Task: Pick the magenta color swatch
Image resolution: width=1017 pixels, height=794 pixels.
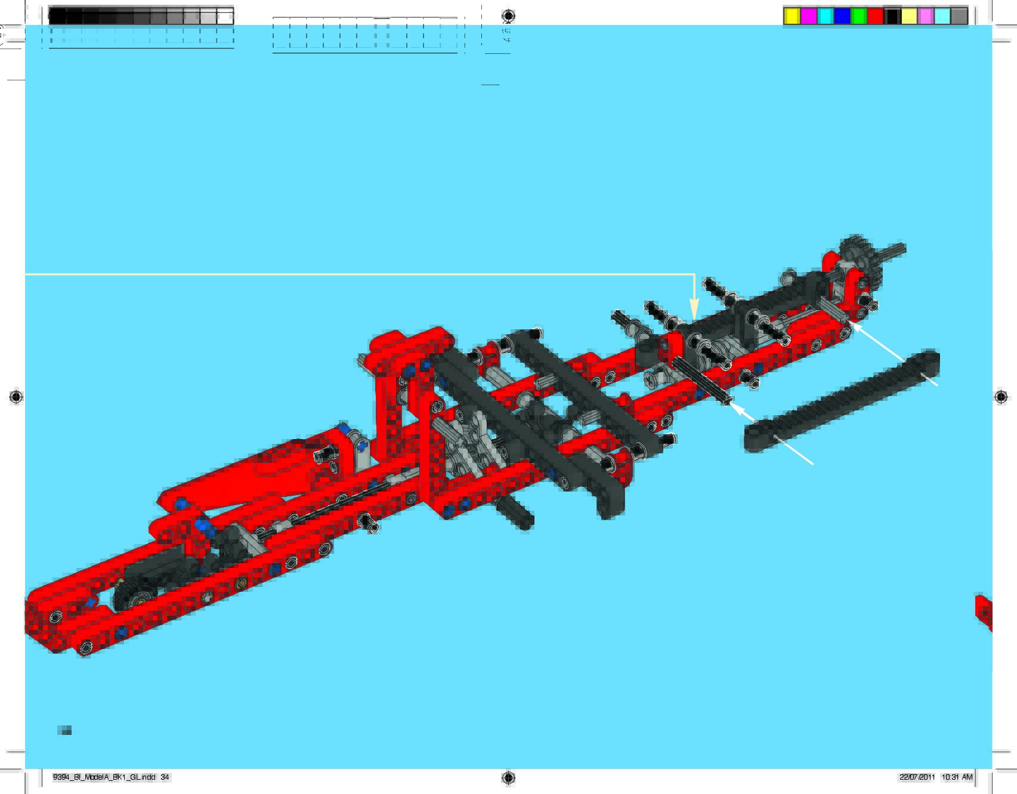Action: pyautogui.click(x=808, y=16)
